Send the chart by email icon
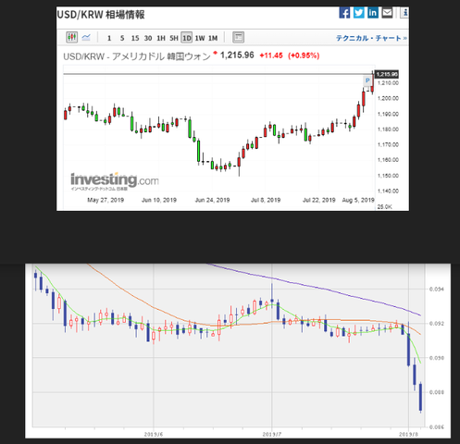Viewport: 460px width, 444px height. 387,13
